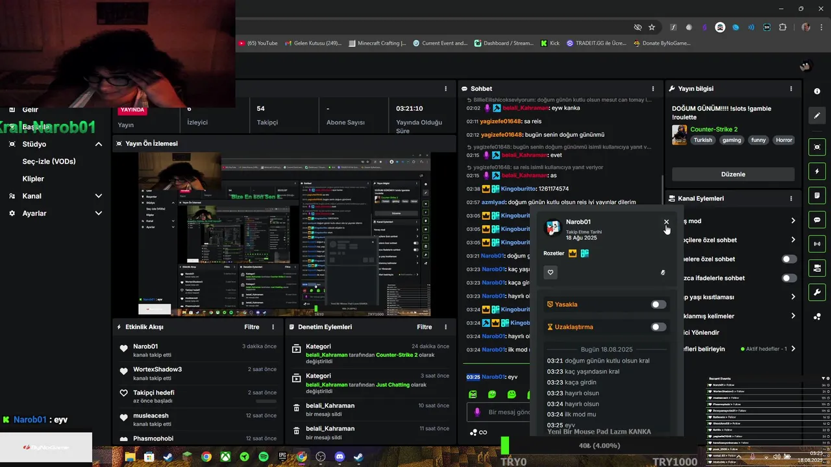Click the lightning bolt icon in the right sidebar
This screenshot has height=467, width=831.
point(817,171)
